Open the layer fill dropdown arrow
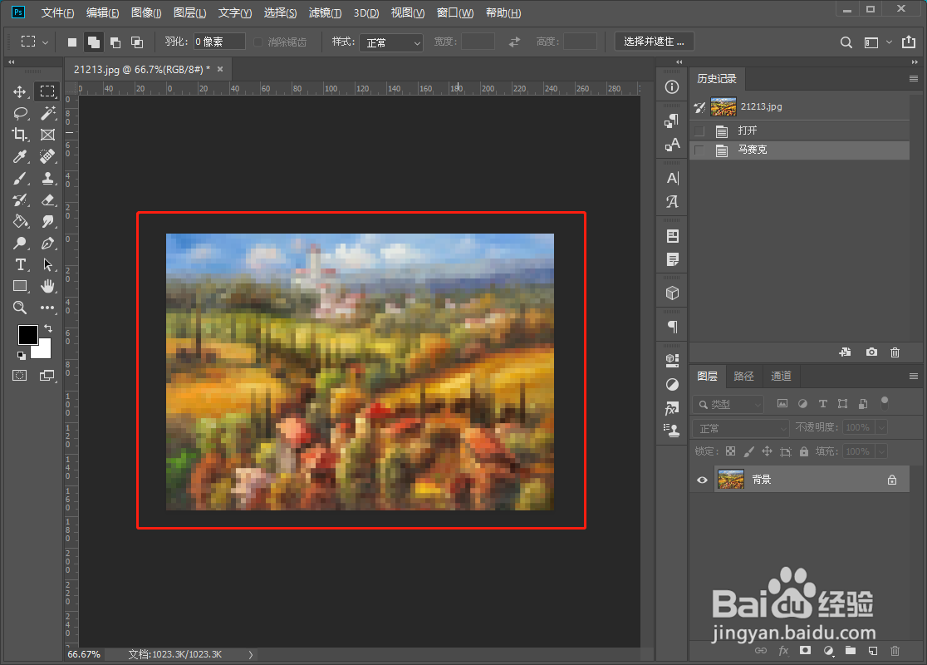This screenshot has width=927, height=665. [x=881, y=451]
